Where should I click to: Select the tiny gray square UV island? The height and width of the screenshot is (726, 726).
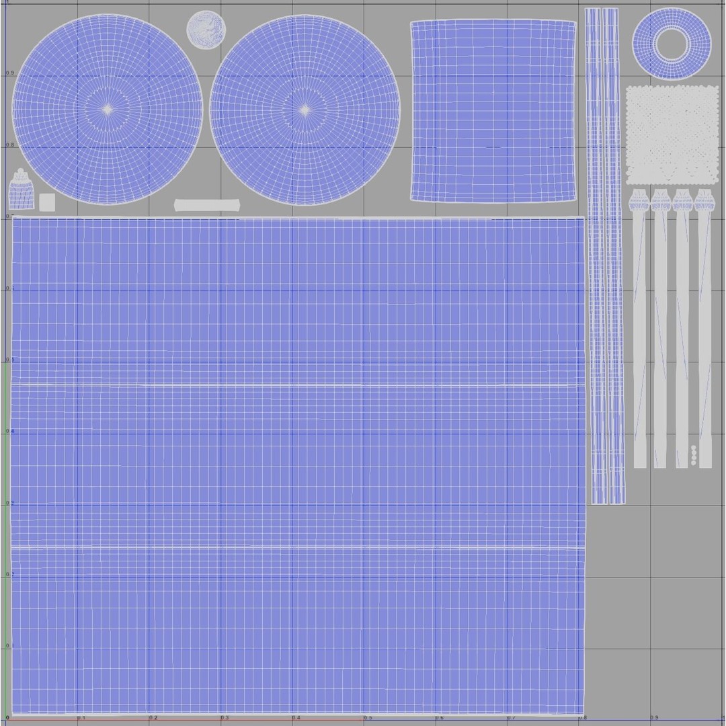tap(47, 202)
